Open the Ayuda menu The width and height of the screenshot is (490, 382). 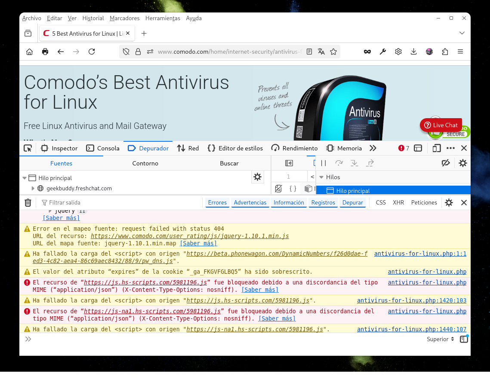tap(194, 18)
